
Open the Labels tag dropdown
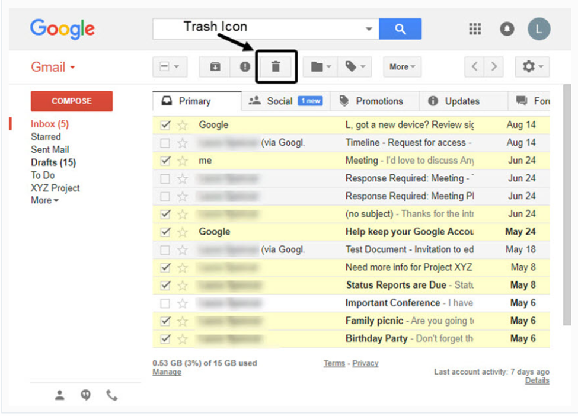[355, 67]
